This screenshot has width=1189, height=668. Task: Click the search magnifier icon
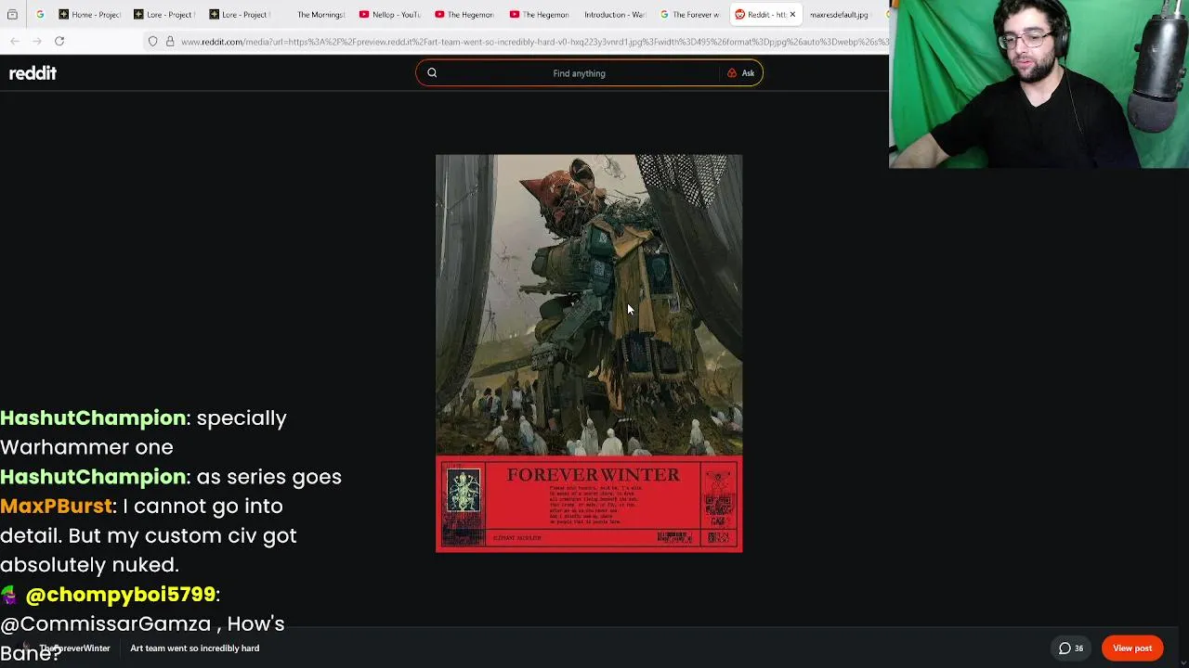point(432,73)
